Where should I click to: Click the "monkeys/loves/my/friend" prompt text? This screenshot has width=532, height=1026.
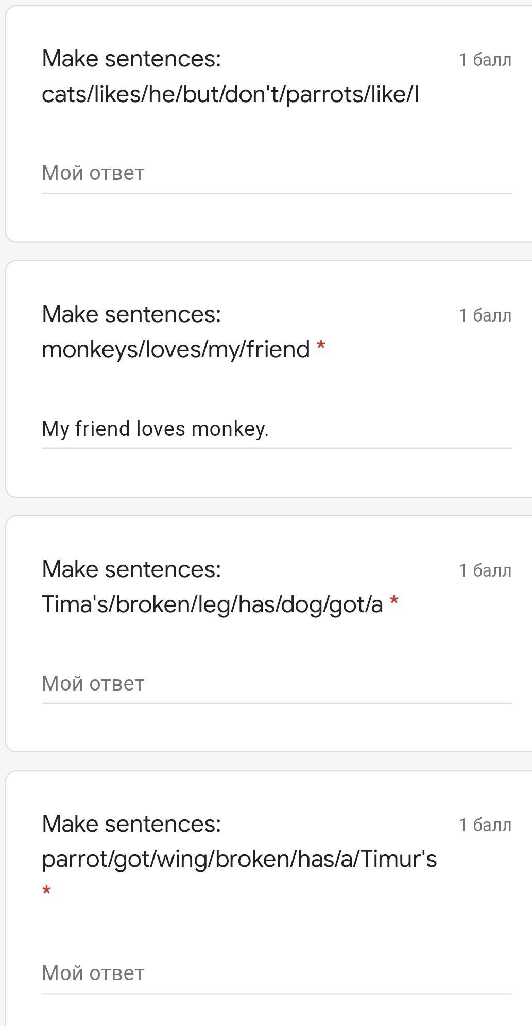pos(176,349)
